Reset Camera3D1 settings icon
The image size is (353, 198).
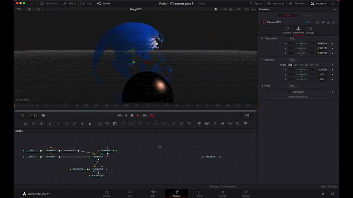click(x=334, y=22)
